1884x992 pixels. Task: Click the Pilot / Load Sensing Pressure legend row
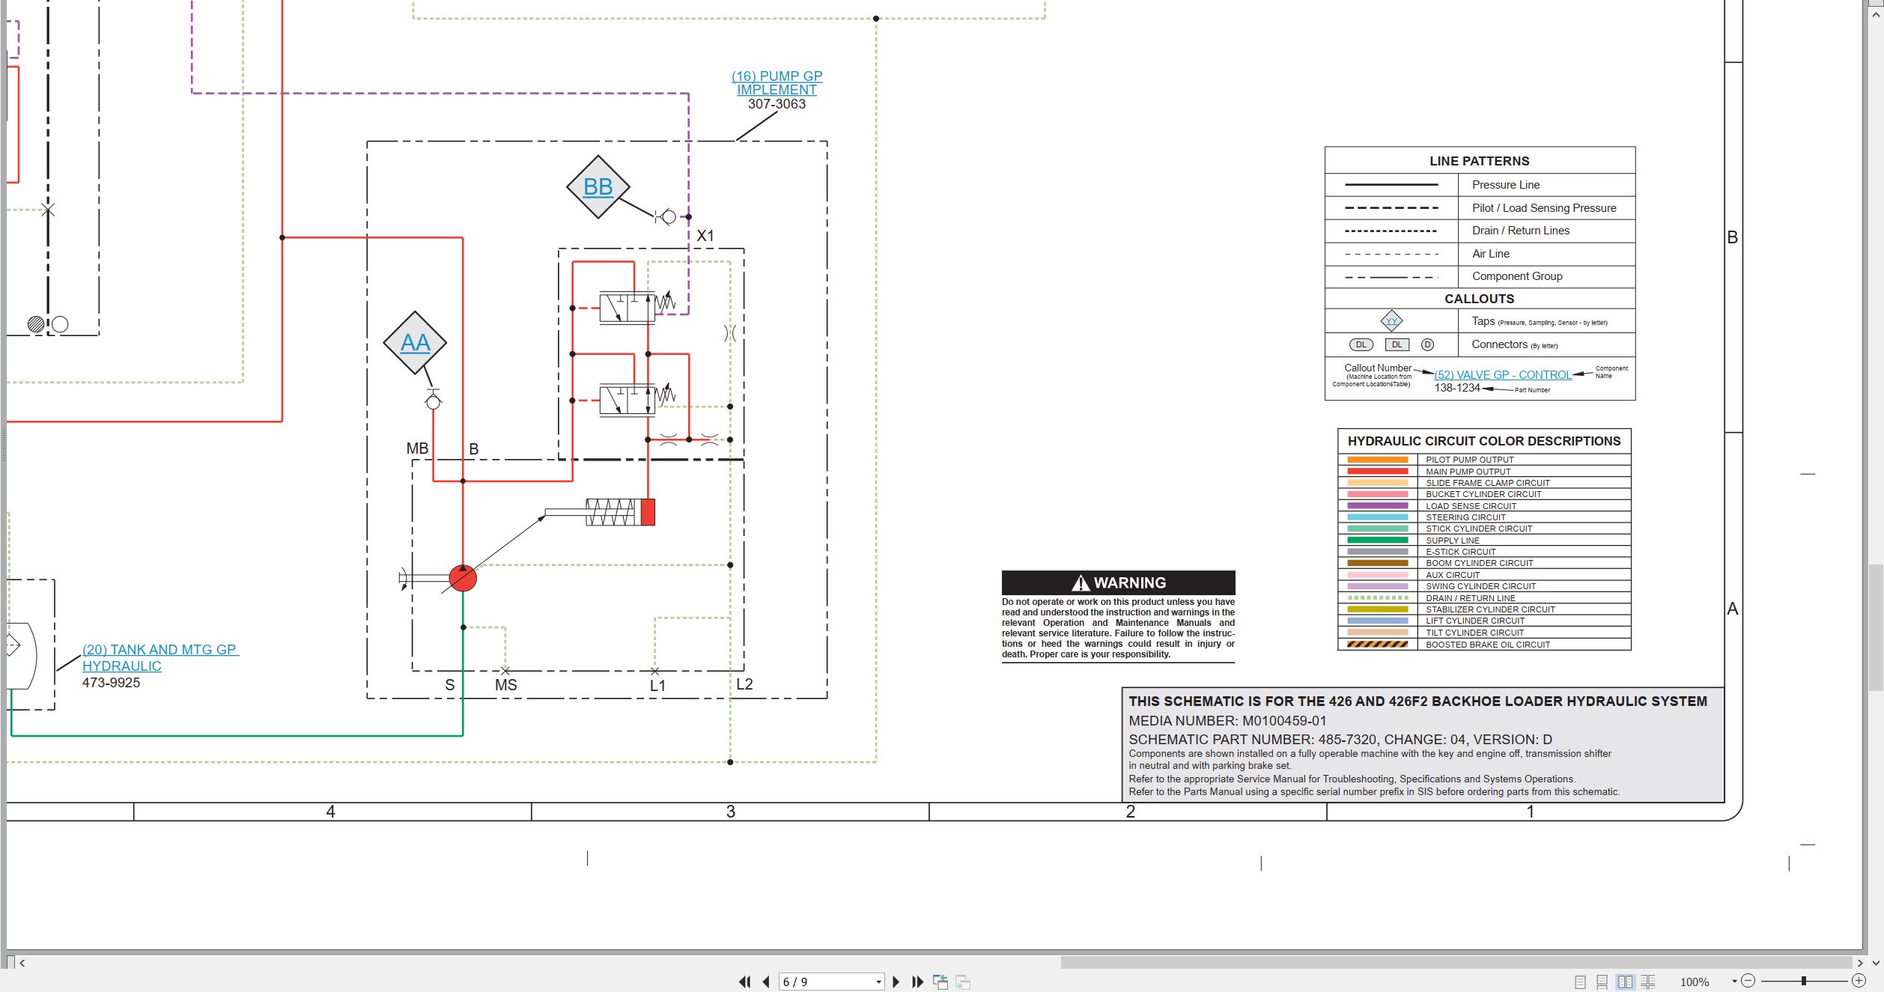point(1480,208)
